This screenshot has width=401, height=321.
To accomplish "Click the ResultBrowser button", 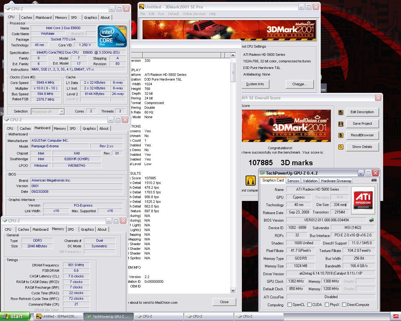I will (362, 135).
